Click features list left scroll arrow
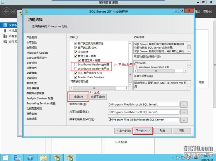This screenshot has width=216, height=161. [x=71, y=88]
